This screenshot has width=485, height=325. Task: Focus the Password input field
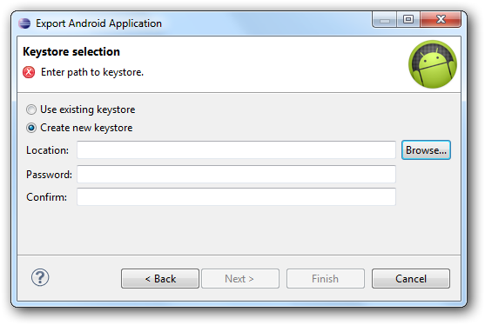click(x=236, y=174)
